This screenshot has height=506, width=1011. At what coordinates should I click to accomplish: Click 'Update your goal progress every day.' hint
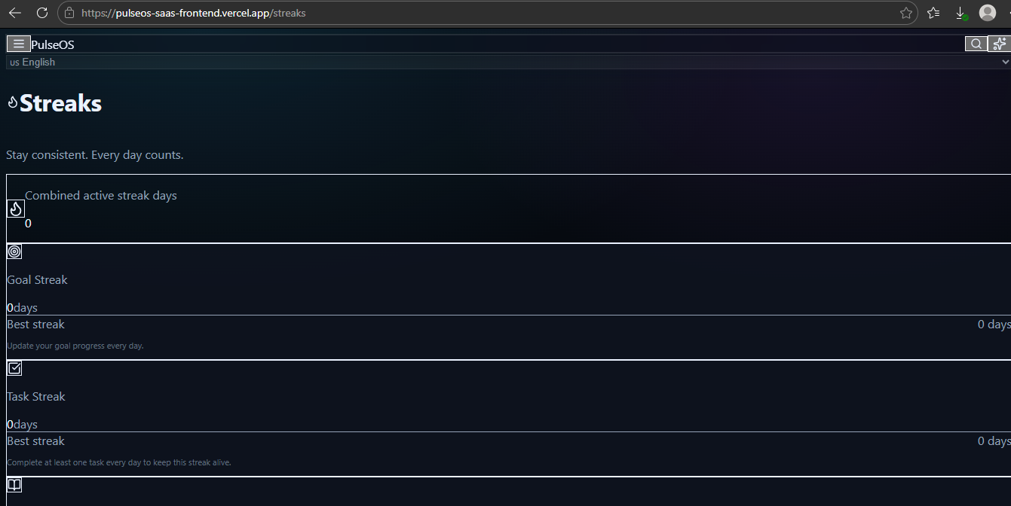75,346
